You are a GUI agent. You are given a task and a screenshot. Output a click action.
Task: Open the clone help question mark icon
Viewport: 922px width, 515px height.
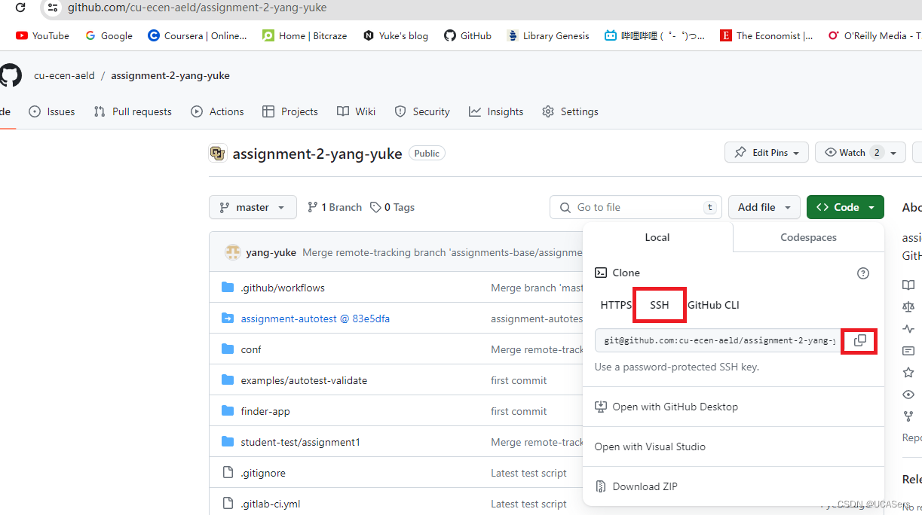click(x=863, y=273)
